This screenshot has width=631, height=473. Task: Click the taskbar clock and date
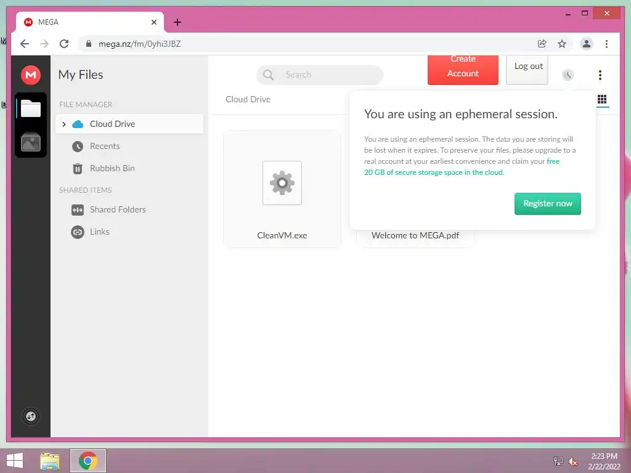coord(604,461)
